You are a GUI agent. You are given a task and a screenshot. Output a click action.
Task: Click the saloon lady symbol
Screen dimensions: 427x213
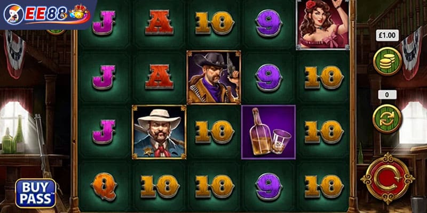click(x=323, y=24)
